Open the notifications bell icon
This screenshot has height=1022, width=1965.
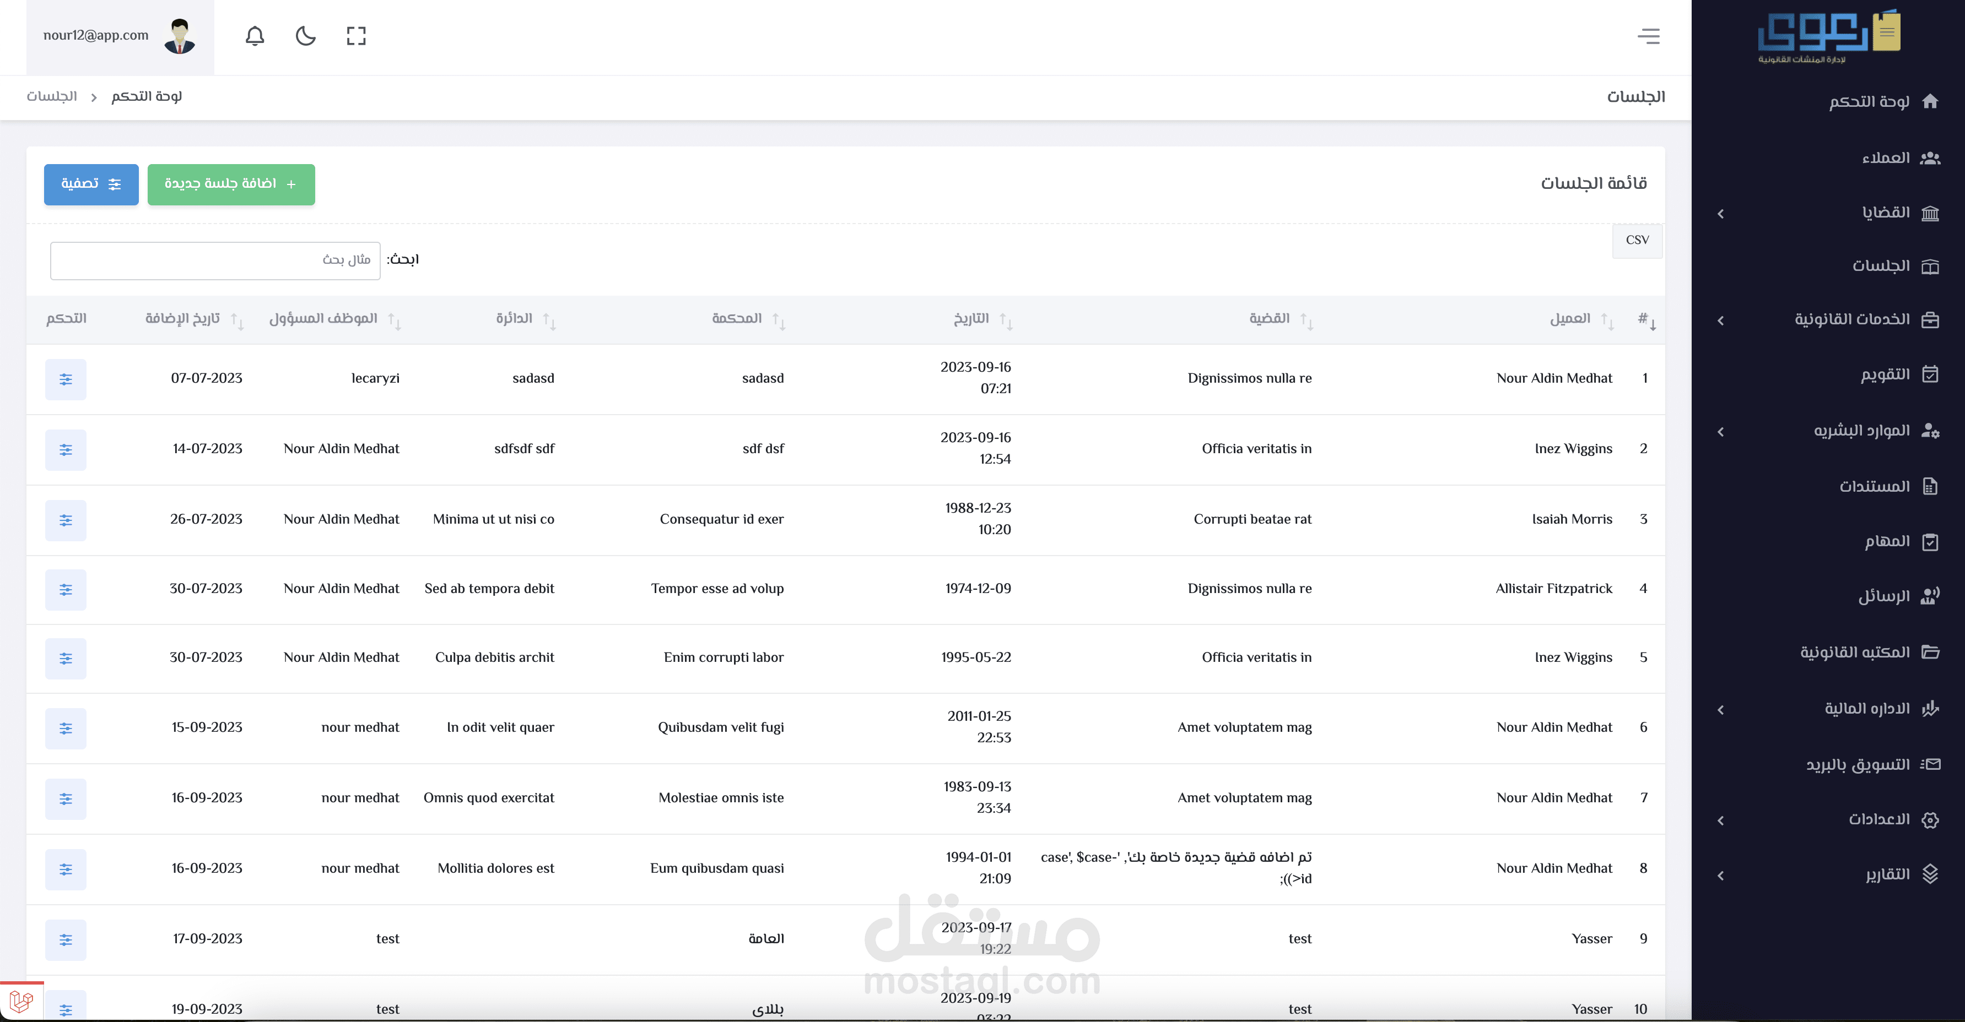255,36
